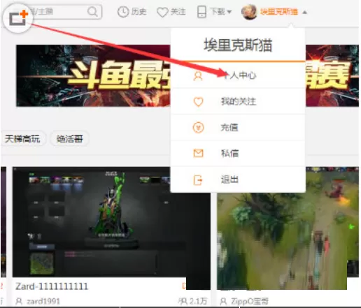Click the envelope icon beside 私信
The image size is (361, 308).
(x=199, y=154)
